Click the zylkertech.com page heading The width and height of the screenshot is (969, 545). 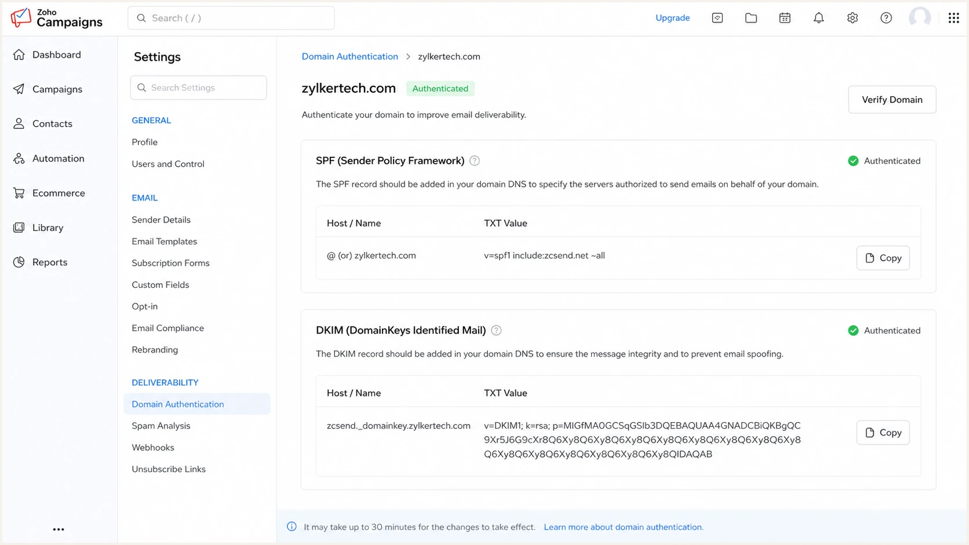(348, 88)
